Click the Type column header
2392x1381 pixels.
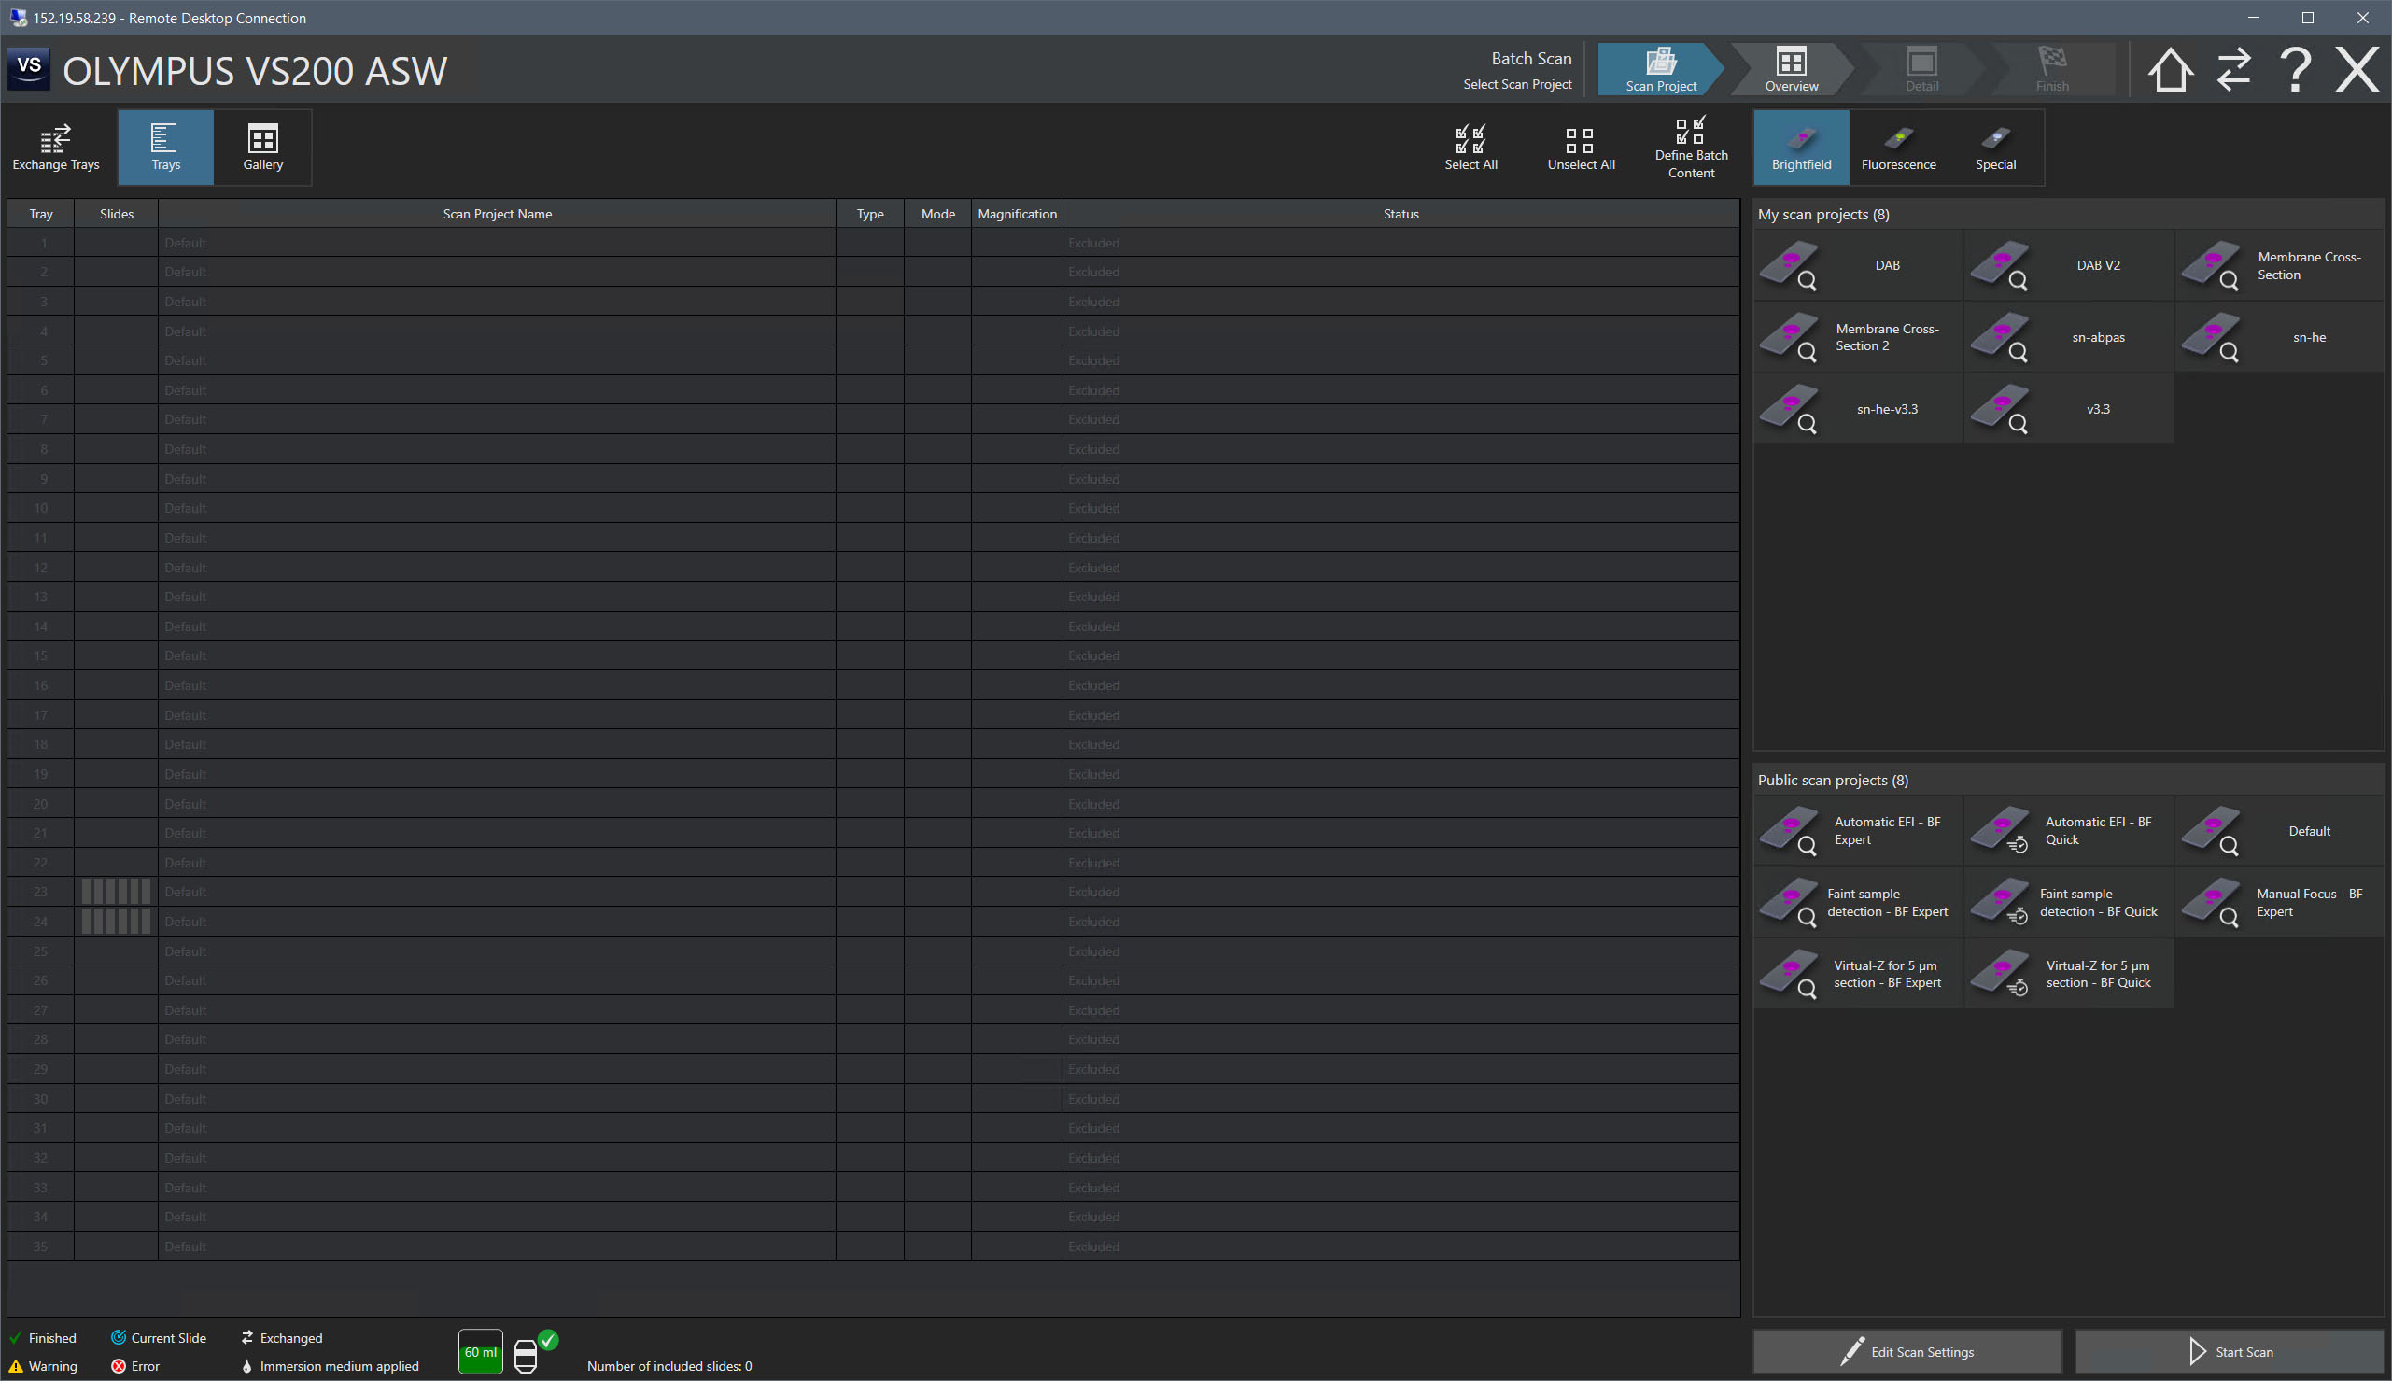pos(870,215)
